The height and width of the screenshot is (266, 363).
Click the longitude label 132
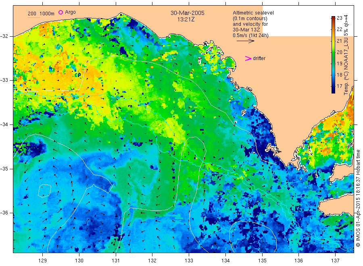(x=152, y=261)
